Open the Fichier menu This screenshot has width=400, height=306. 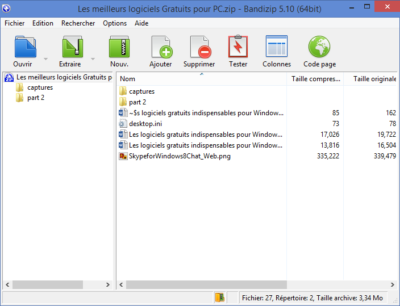click(14, 23)
